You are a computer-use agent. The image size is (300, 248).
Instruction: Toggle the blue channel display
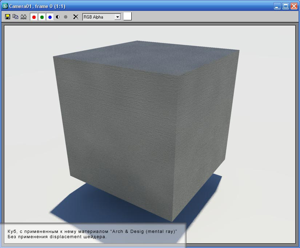[x=50, y=17]
